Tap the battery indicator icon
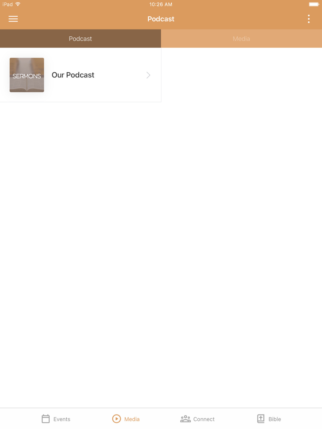The image size is (322, 429). tap(314, 4)
